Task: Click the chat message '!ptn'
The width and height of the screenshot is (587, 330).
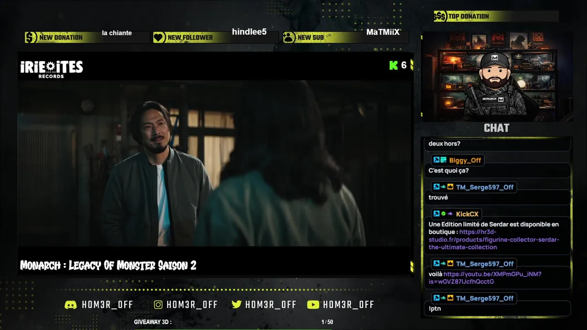Action: (435, 308)
